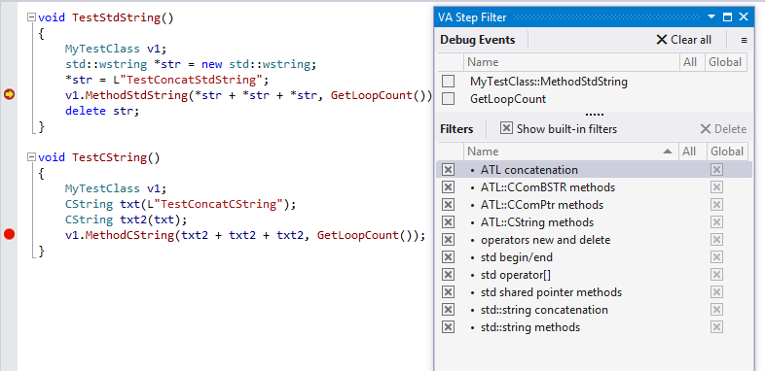
Task: Toggle Global checkbox for std operator[]
Action: [716, 275]
